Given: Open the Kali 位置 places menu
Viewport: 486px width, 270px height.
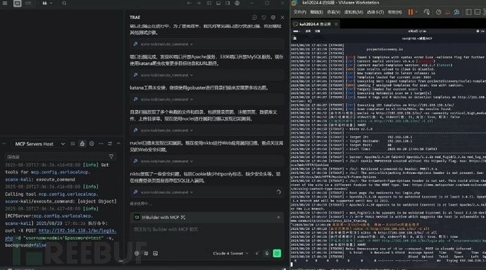Looking at the screenshot, I should coord(318,31).
